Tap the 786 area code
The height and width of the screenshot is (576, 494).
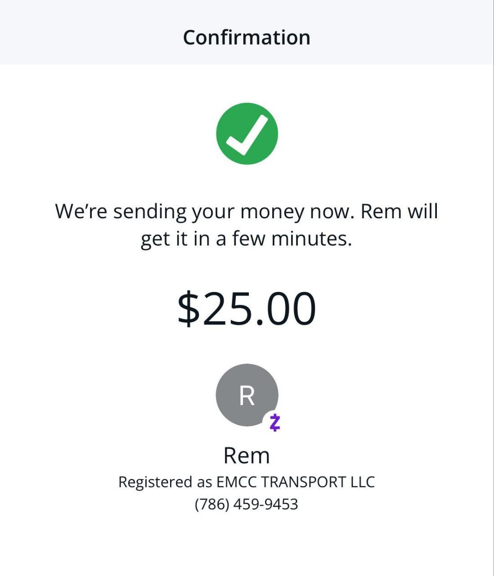click(x=212, y=504)
